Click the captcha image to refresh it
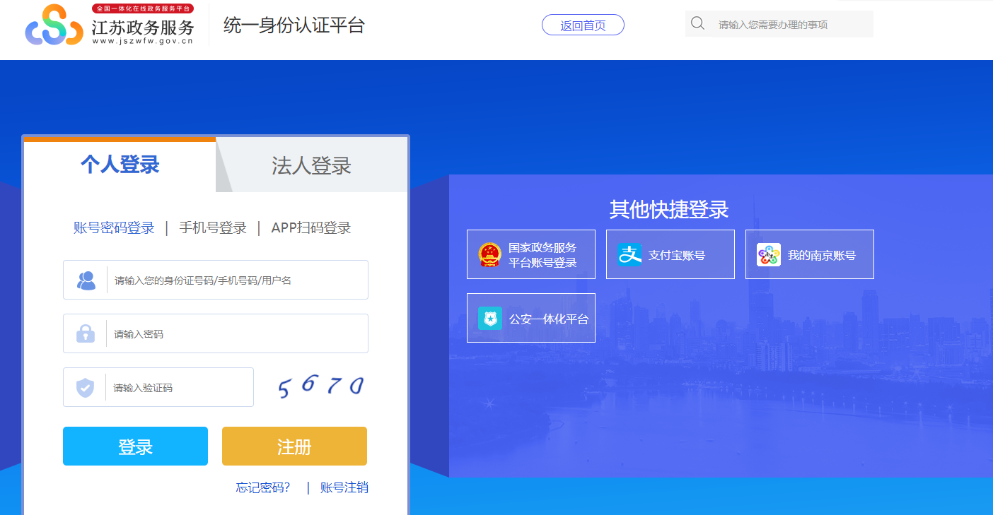Screen dimensions: 993x515 (x=320, y=385)
